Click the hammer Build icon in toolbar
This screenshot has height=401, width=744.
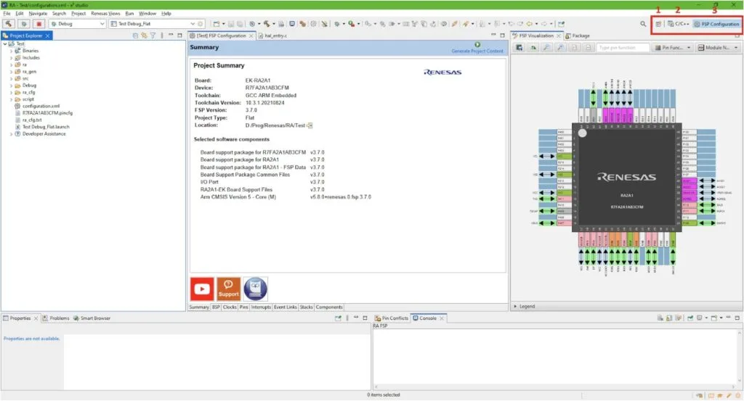point(8,24)
